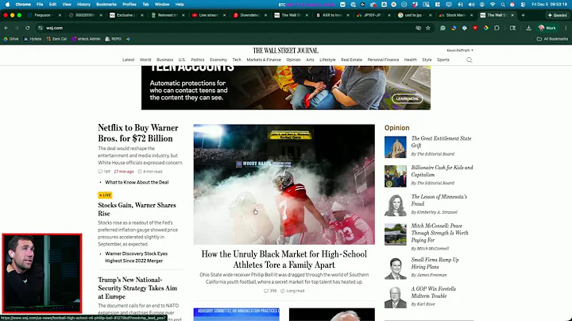Click Learn More on teen accounts ad
Screen dimensions: 572x321
pos(407,99)
